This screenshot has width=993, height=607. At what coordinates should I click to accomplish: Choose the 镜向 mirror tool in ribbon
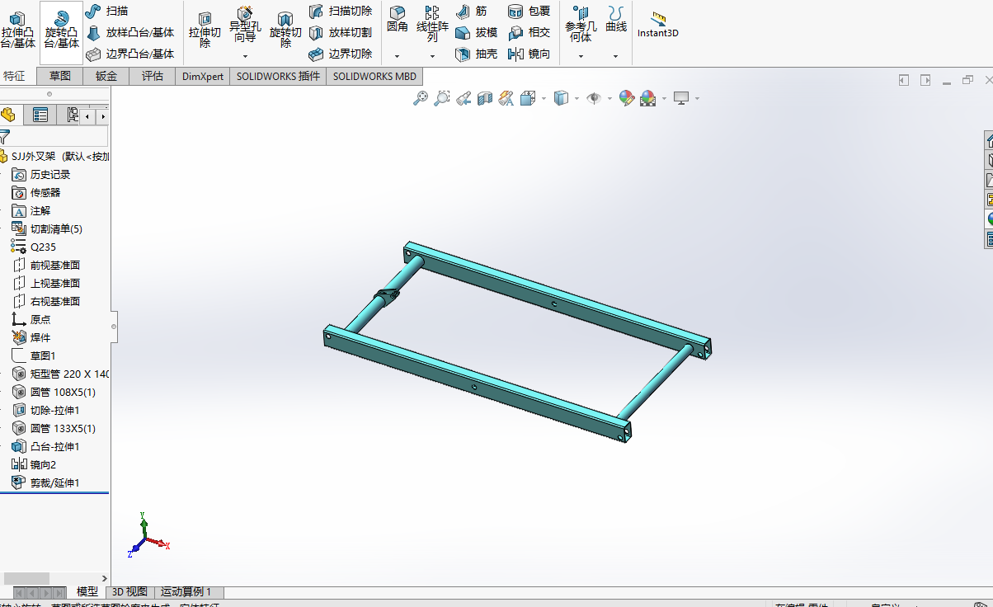pos(529,54)
